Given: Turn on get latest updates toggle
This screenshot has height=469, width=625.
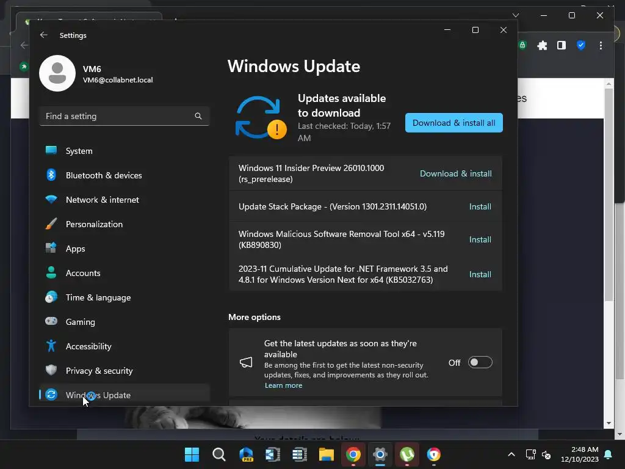Looking at the screenshot, I should pos(480,363).
